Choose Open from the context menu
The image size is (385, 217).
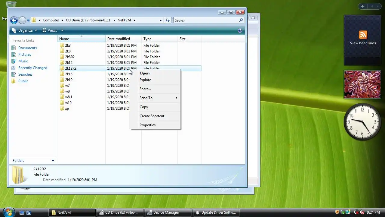[x=155, y=73]
